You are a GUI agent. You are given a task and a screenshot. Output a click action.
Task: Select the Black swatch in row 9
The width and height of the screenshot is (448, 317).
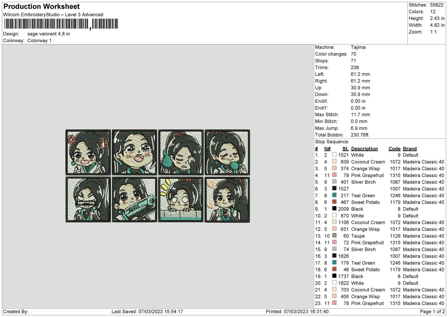pos(334,209)
